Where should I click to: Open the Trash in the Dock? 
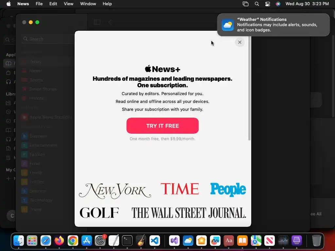317,241
